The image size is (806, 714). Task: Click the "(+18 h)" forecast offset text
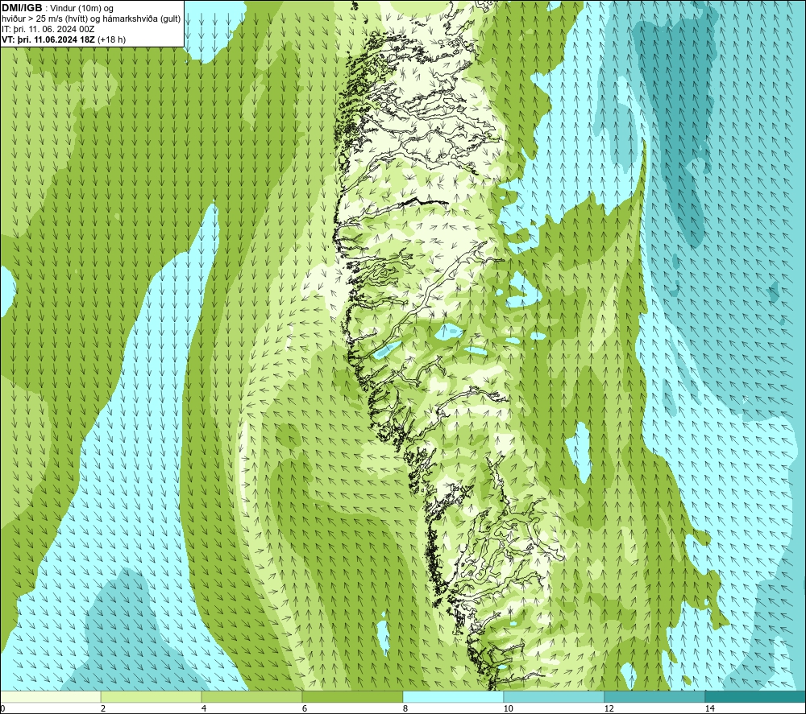click(111, 39)
